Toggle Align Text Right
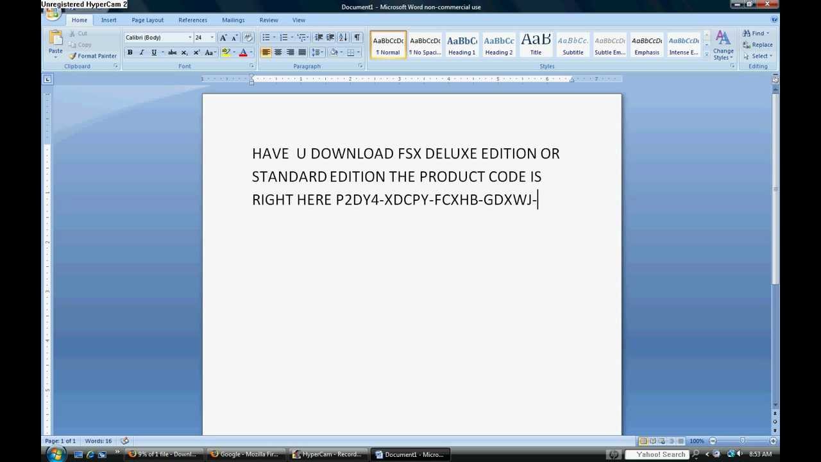The height and width of the screenshot is (462, 821). (x=291, y=53)
